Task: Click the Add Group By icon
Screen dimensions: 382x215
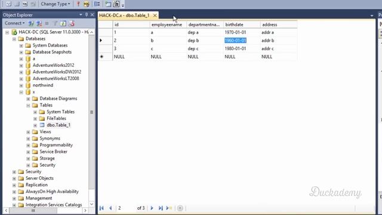Action: (x=97, y=4)
